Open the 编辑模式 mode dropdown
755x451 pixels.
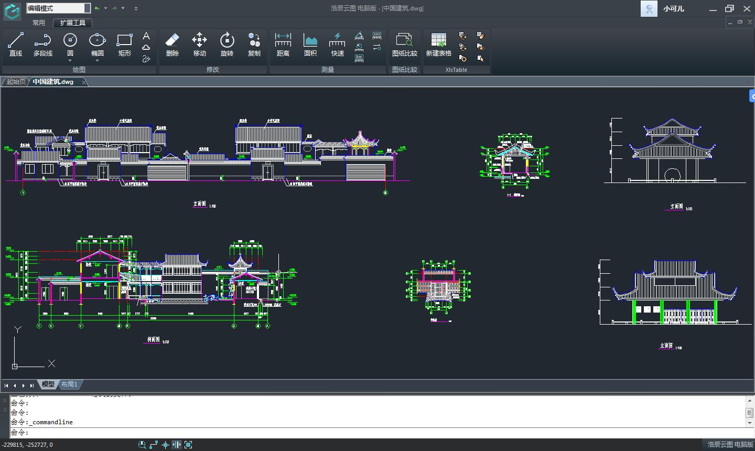click(x=87, y=8)
